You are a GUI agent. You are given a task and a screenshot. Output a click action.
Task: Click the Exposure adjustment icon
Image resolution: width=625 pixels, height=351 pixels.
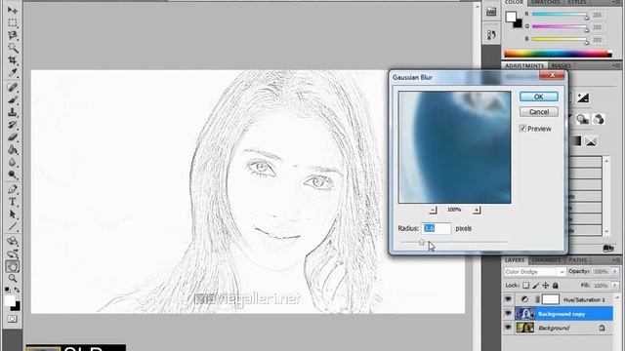click(583, 97)
